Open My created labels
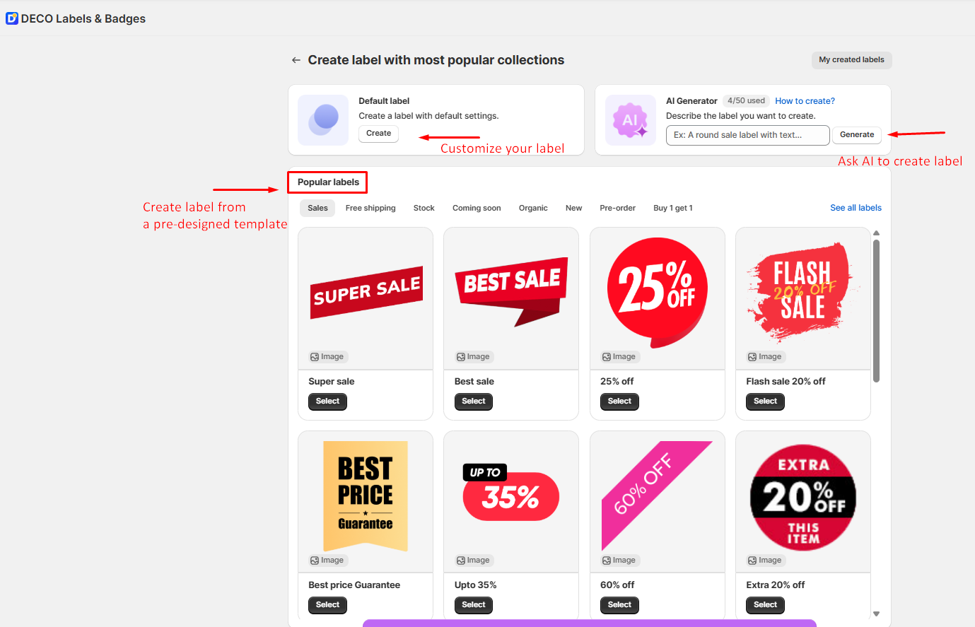 pos(851,60)
